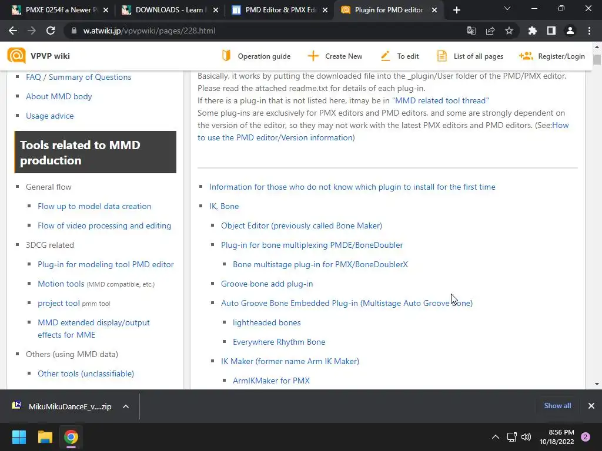The height and width of the screenshot is (451, 602).
Task: Open tab search chevron in title bar
Action: tap(507, 8)
